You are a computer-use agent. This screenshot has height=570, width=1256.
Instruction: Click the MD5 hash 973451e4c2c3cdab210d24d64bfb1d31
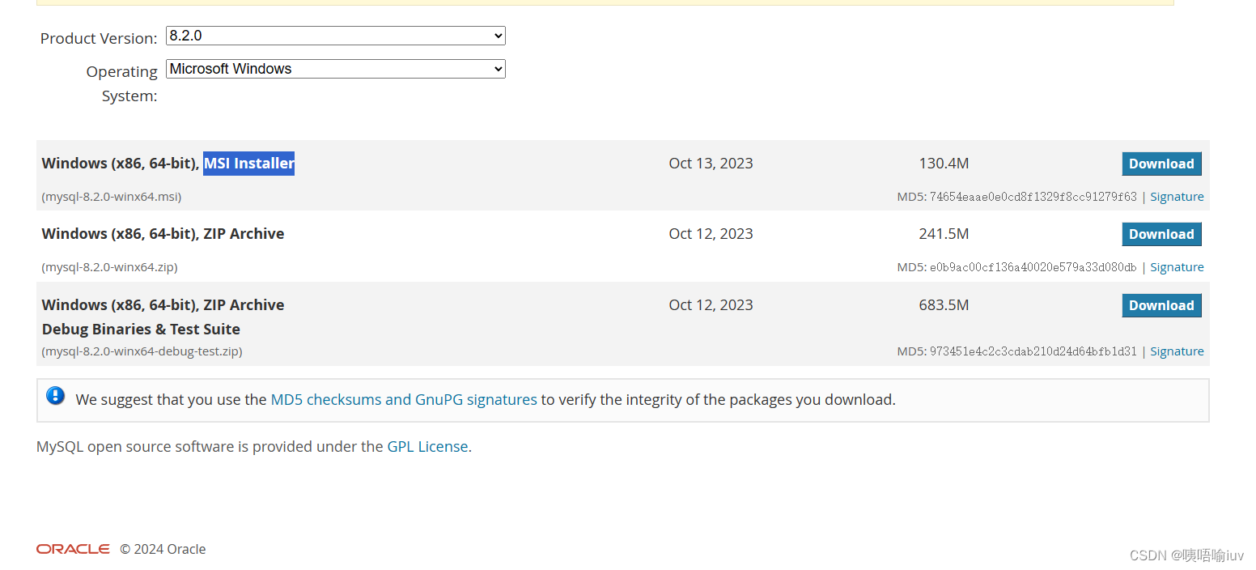(1033, 351)
